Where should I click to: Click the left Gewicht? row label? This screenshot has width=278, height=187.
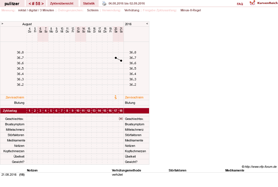(x=18, y=162)
